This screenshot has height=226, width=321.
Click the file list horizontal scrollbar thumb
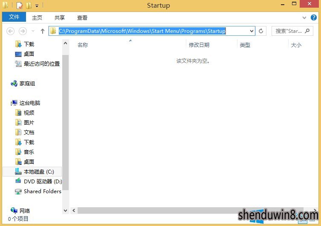(191, 211)
